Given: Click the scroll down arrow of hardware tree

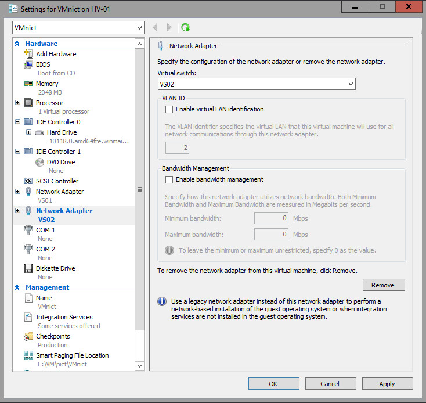Looking at the screenshot, I should [139, 366].
